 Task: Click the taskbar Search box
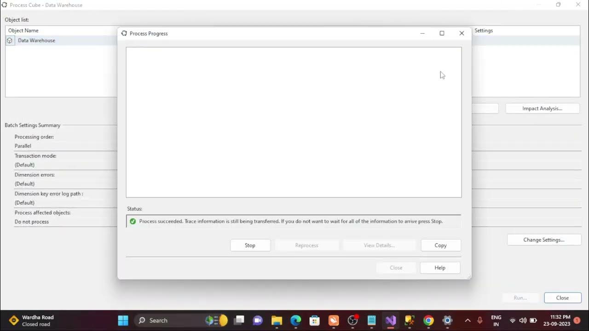(x=181, y=320)
